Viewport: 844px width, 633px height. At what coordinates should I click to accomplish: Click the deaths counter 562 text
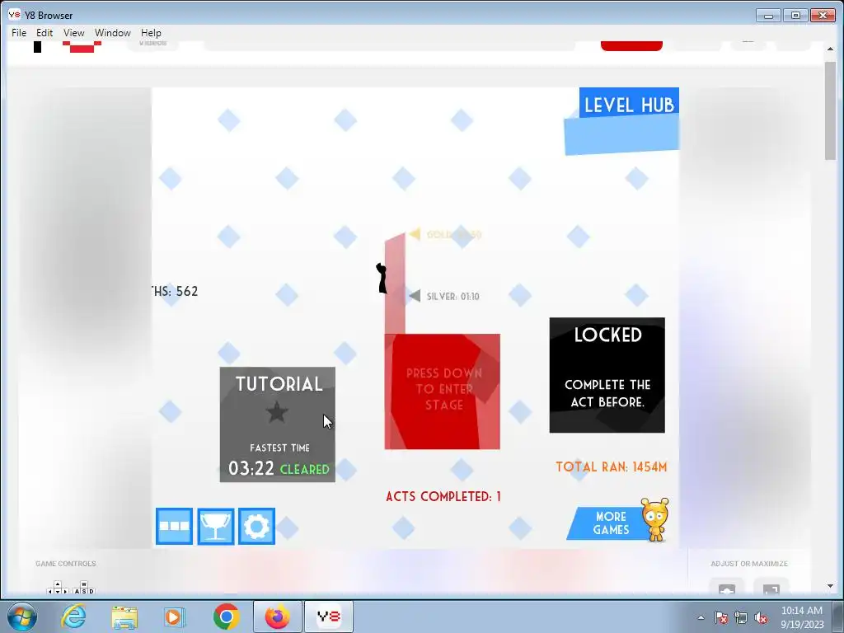pos(175,291)
